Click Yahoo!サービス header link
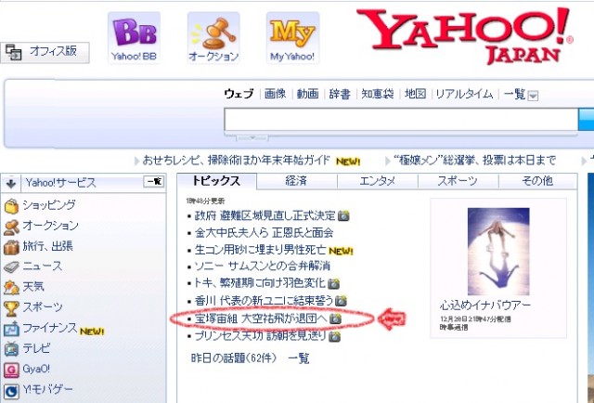The width and height of the screenshot is (594, 403). [x=60, y=183]
